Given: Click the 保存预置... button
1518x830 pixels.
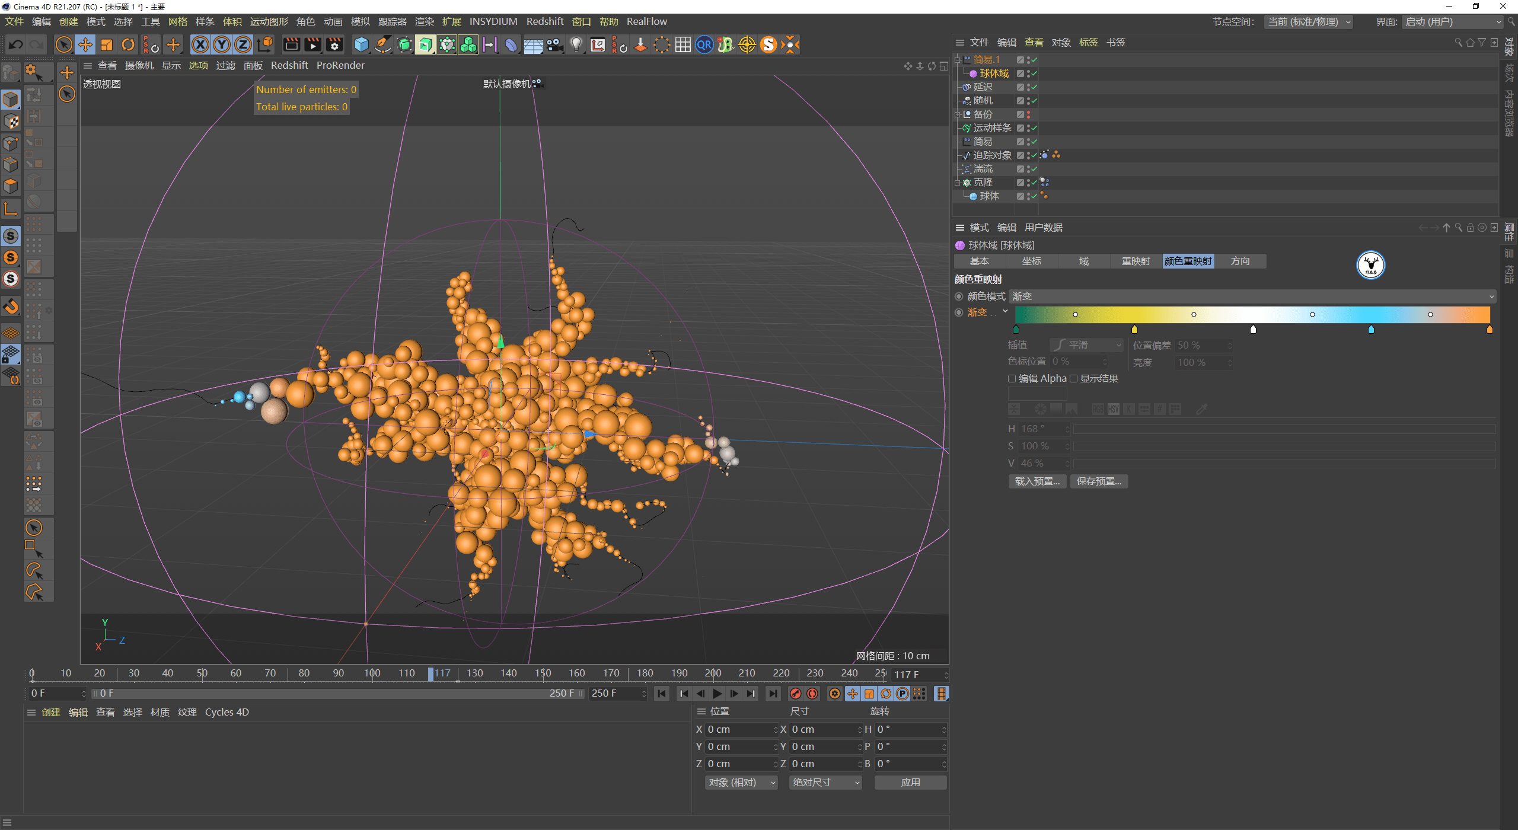Looking at the screenshot, I should coord(1099,481).
